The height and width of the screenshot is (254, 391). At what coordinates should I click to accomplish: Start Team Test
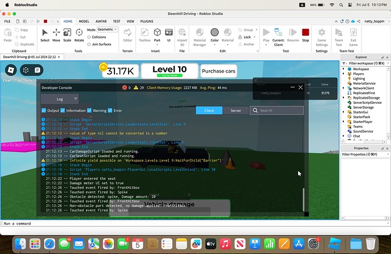tap(339, 37)
